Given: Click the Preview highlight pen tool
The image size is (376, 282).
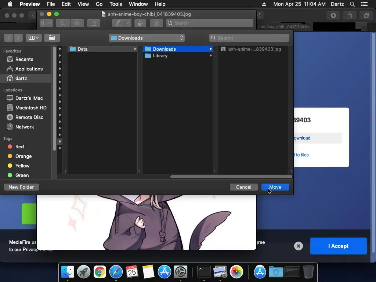Looking at the screenshot, I should [118, 23].
